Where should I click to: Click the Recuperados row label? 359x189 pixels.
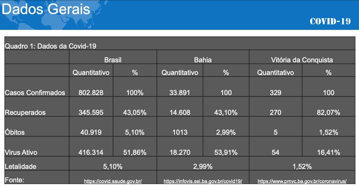coord(25,112)
